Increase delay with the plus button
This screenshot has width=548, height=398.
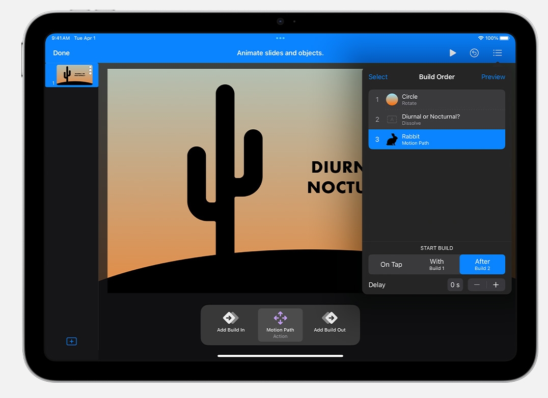point(496,285)
